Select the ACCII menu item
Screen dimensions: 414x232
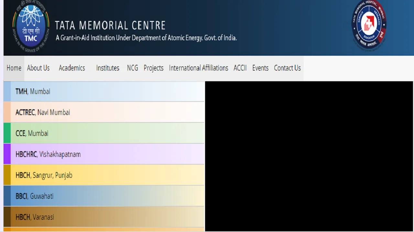pyautogui.click(x=240, y=68)
